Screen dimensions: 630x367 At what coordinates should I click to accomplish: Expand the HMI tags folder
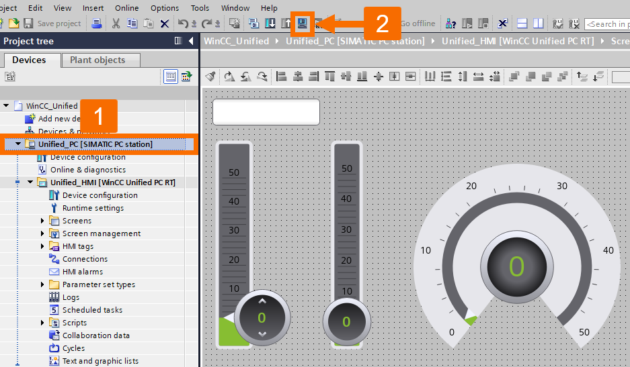tap(42, 246)
